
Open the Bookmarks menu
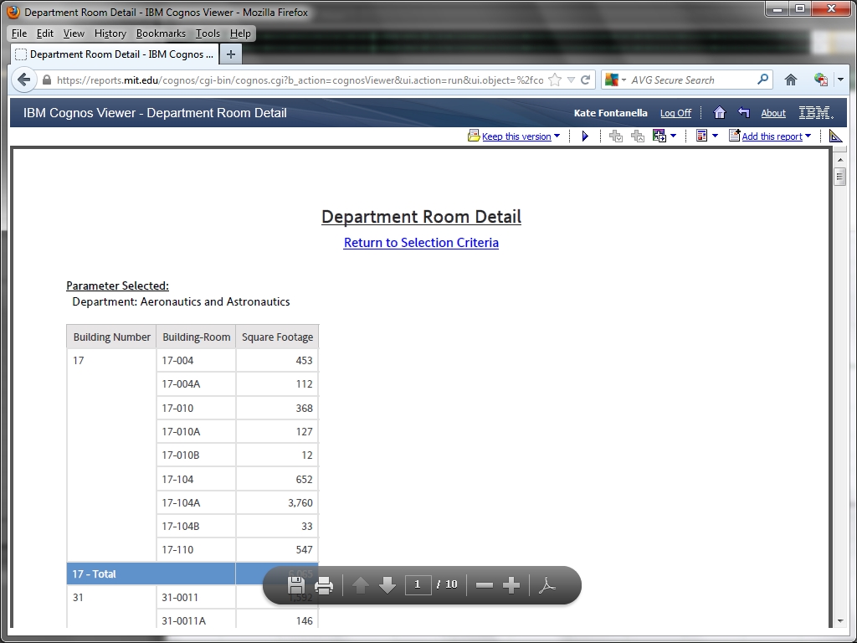161,33
